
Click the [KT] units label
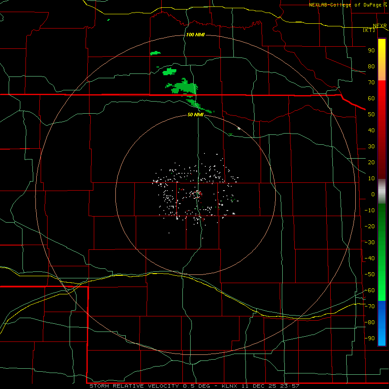coord(369,30)
